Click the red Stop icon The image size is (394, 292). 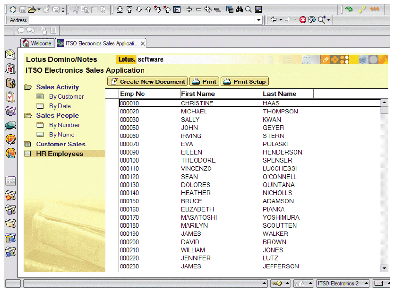[303, 19]
